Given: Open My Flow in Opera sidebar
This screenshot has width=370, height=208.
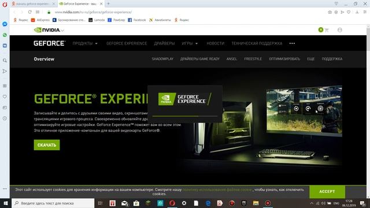Looking at the screenshot, I should pyautogui.click(x=5, y=71).
